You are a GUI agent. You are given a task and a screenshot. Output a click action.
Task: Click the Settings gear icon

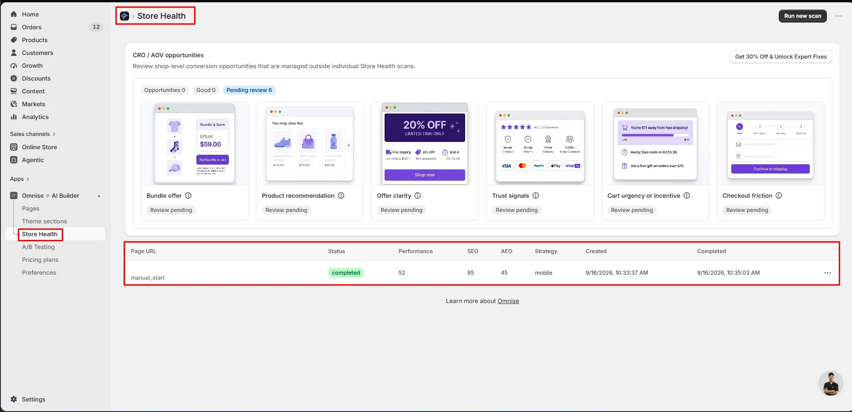[14, 399]
